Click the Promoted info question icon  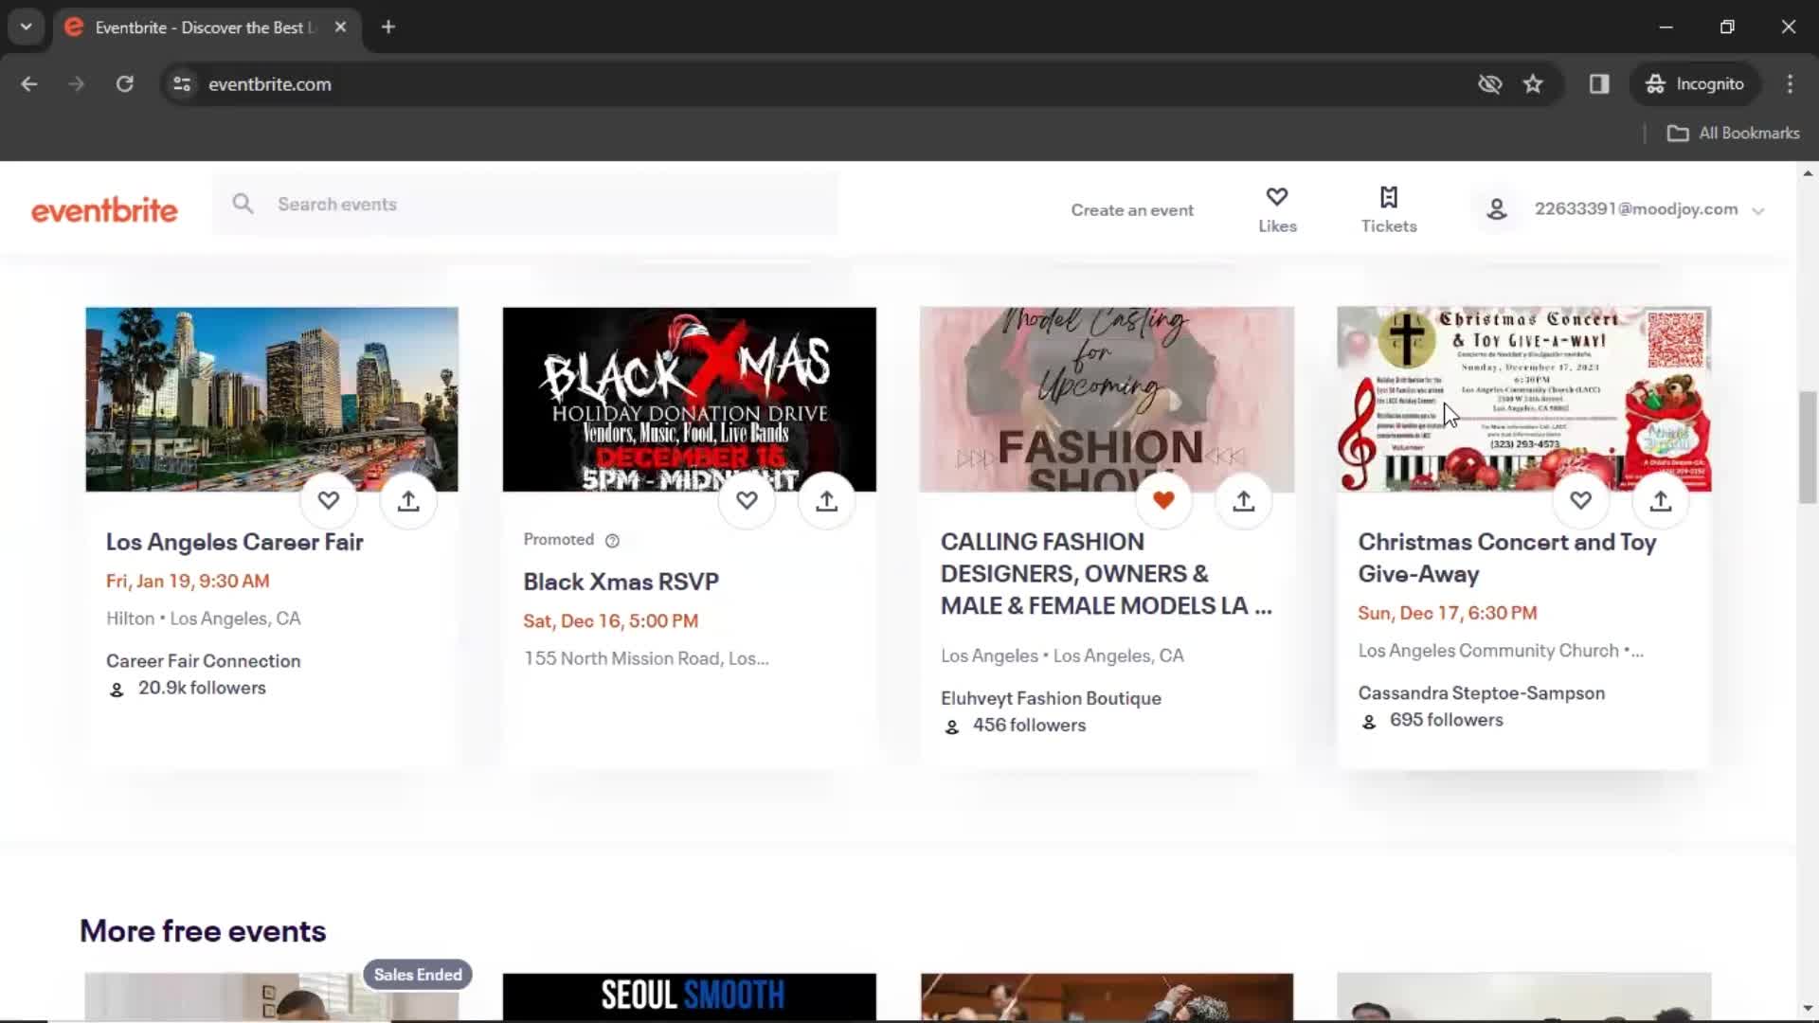click(x=612, y=540)
